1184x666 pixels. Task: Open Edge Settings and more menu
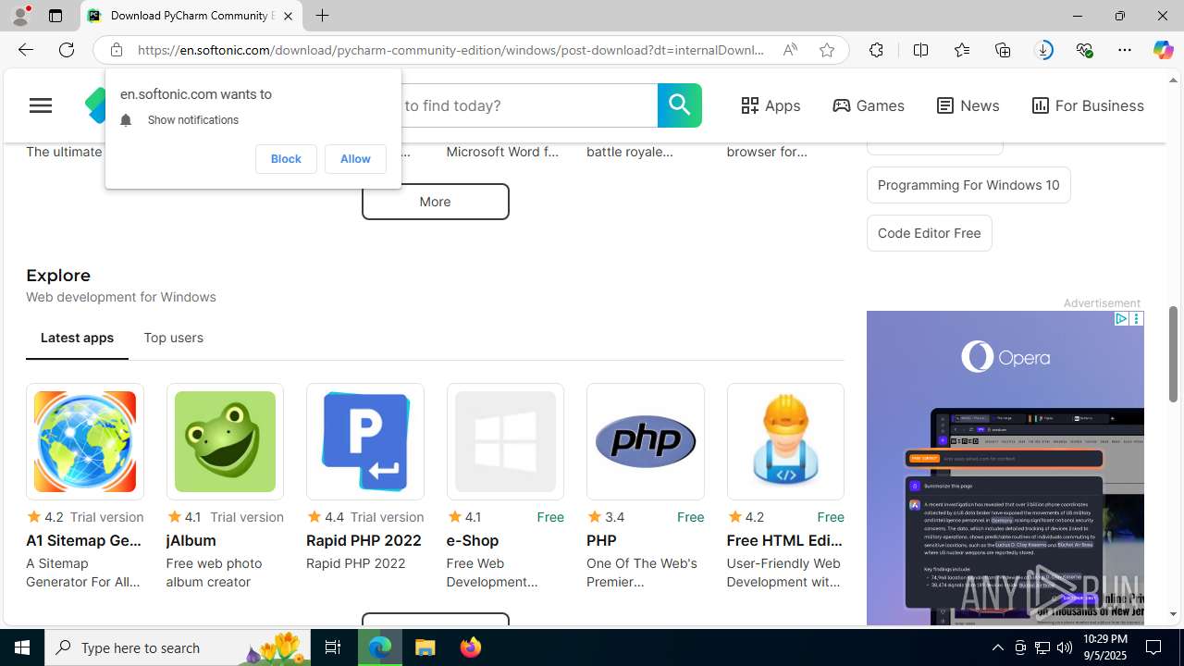coord(1125,50)
